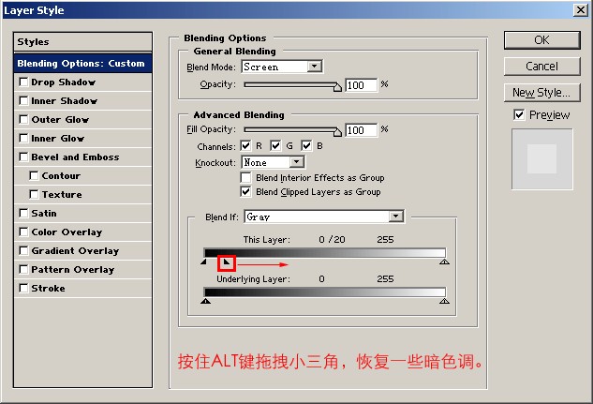Expand the Knockout dropdown
This screenshot has height=404, width=593.
click(296, 162)
